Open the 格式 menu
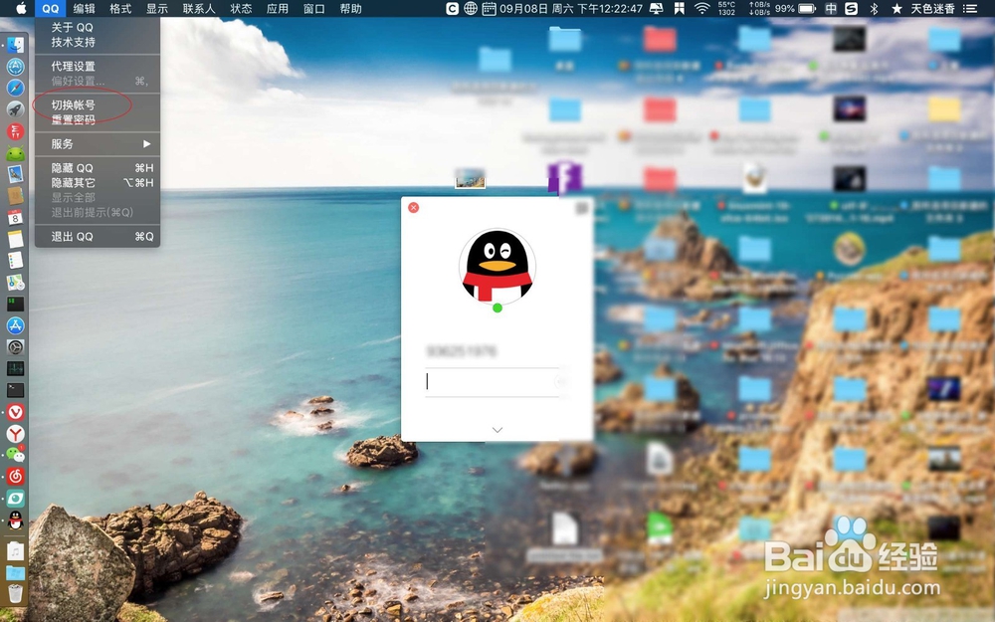The image size is (995, 622). coord(120,8)
